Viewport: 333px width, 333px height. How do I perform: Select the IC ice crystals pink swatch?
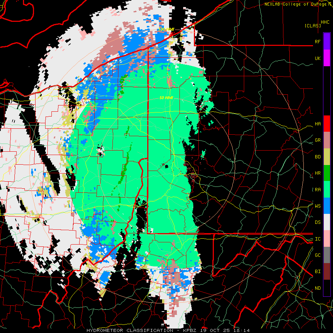click(x=327, y=239)
